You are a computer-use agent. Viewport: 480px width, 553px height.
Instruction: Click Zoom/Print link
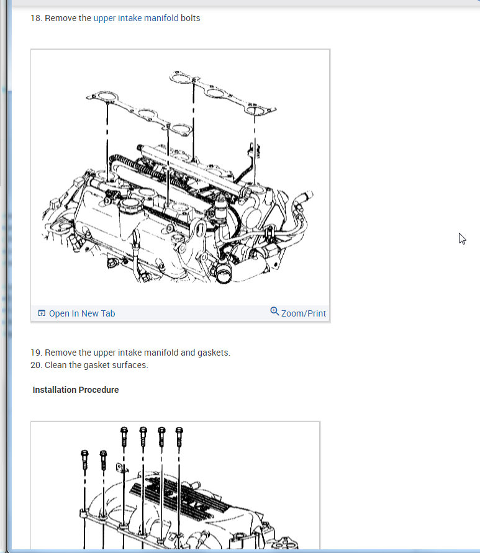(304, 313)
